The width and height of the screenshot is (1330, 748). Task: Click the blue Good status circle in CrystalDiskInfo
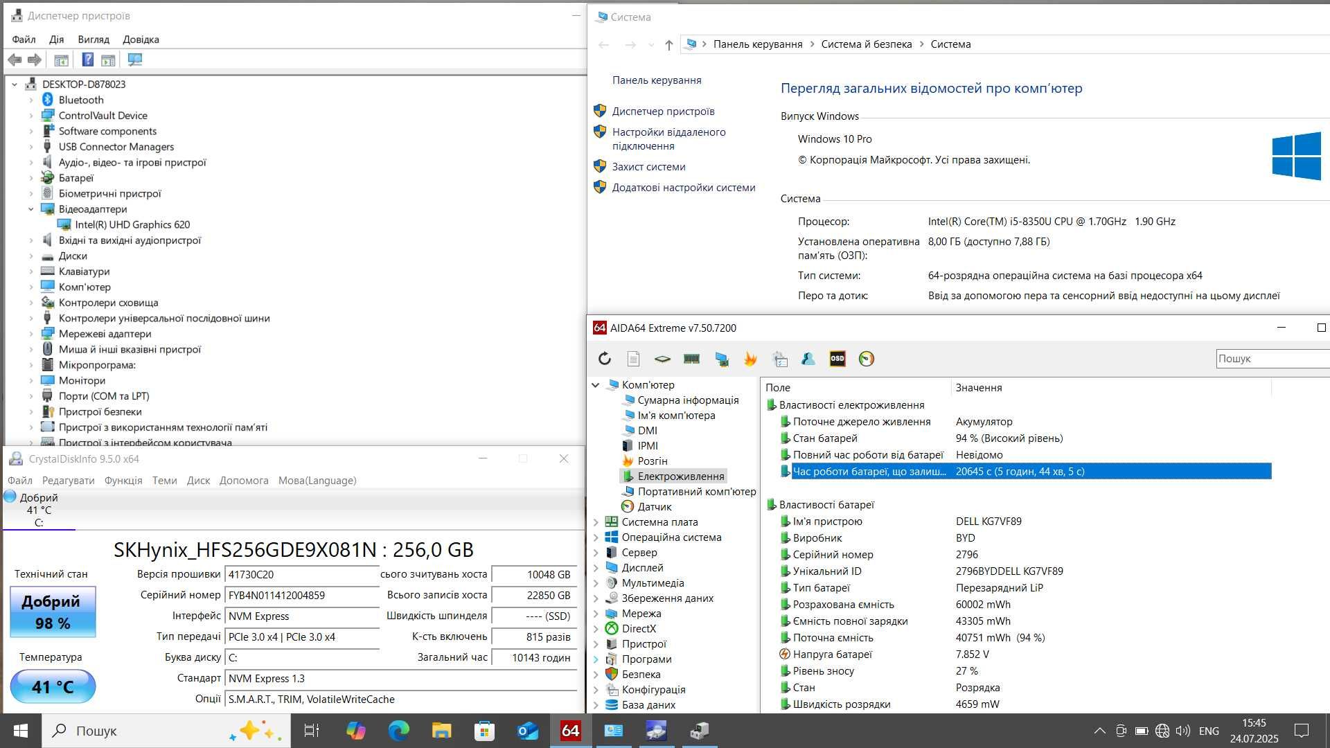pyautogui.click(x=10, y=497)
